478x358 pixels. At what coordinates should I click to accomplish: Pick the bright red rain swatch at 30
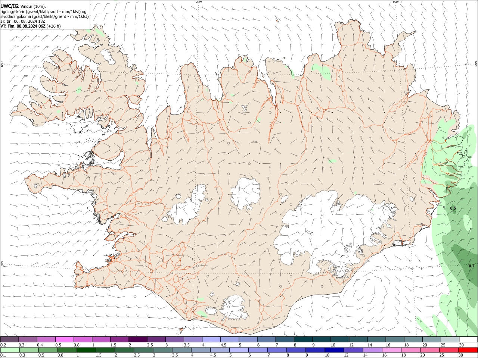pos(468,350)
